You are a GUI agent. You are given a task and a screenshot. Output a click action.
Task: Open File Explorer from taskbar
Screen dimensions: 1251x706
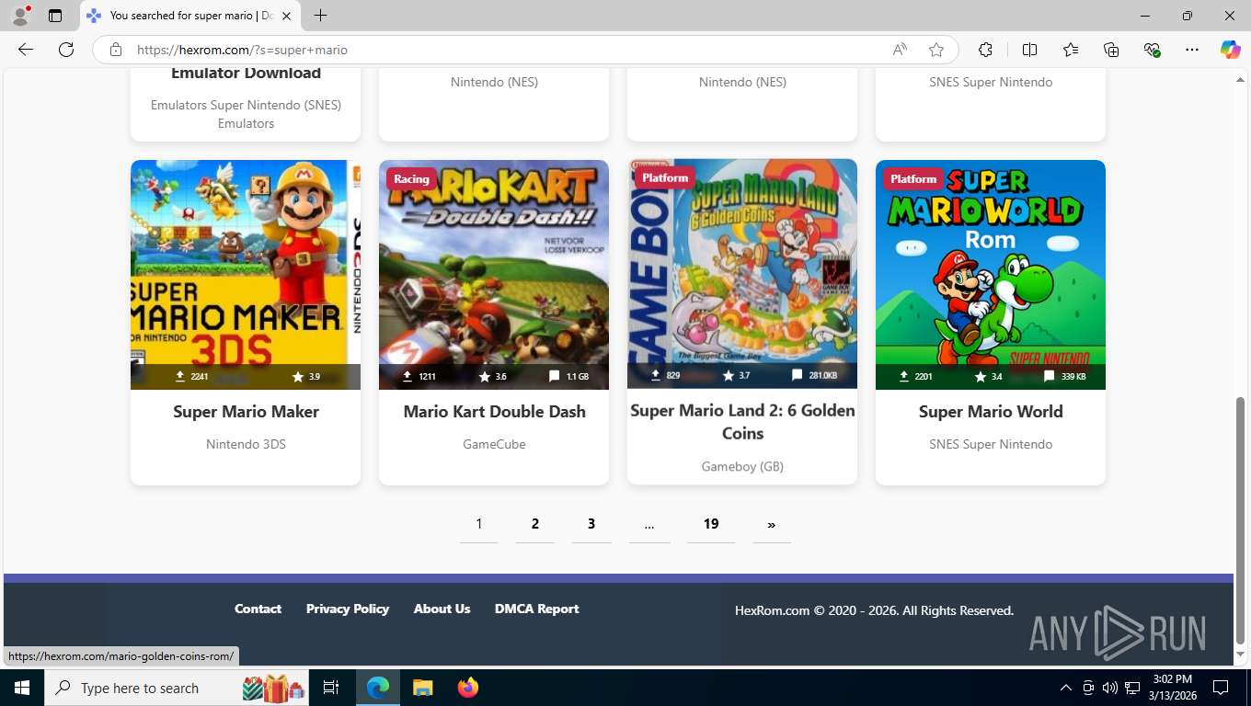coord(422,688)
